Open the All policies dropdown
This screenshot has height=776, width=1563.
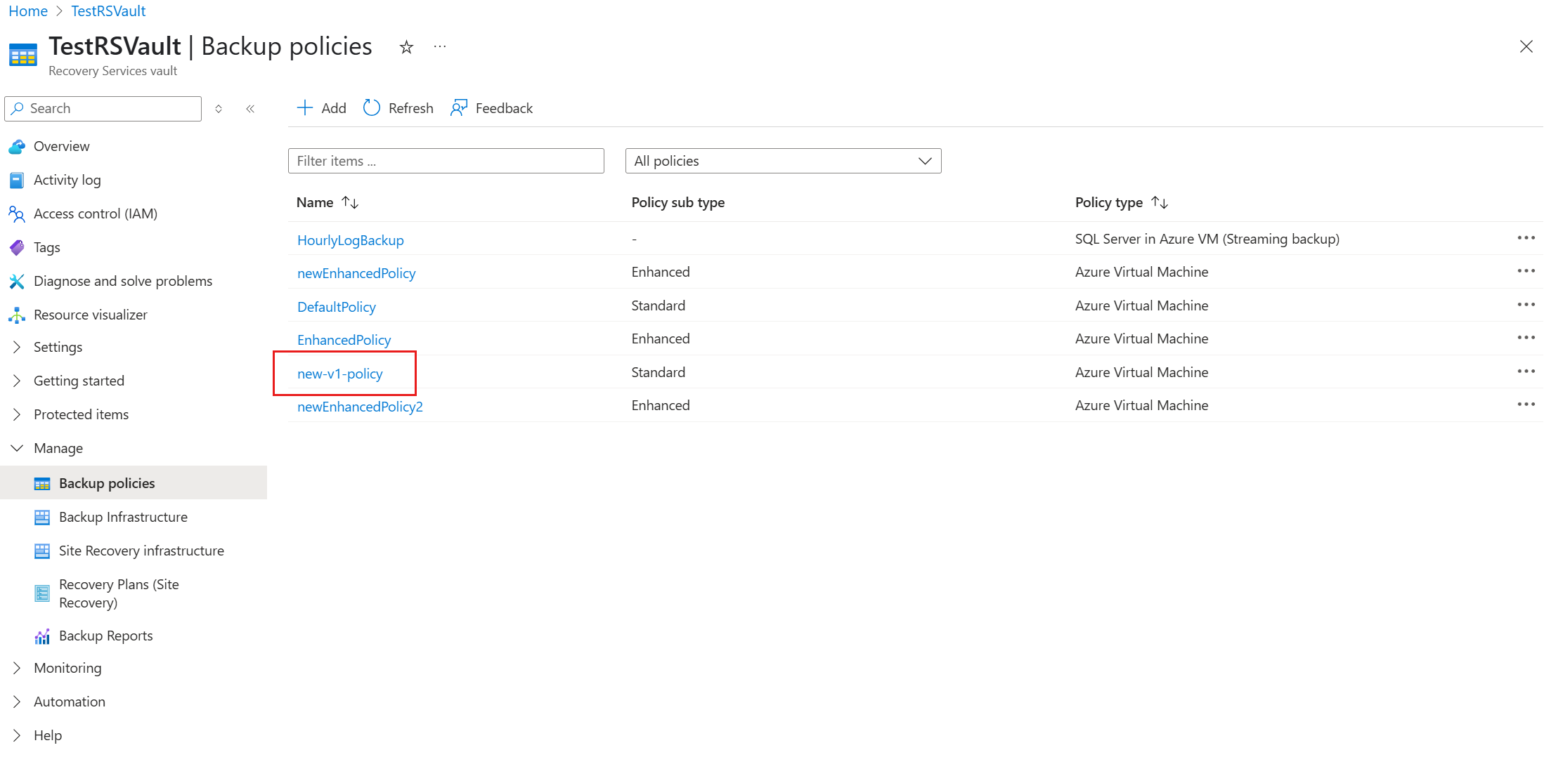(x=783, y=161)
